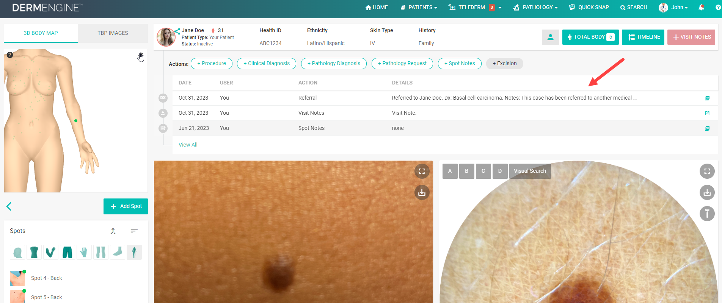This screenshot has width=722, height=303.
Task: Add a Pathology Request
Action: (x=402, y=64)
